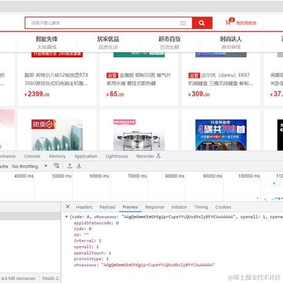Click the 100000 ms timeline marker

tap(249, 176)
